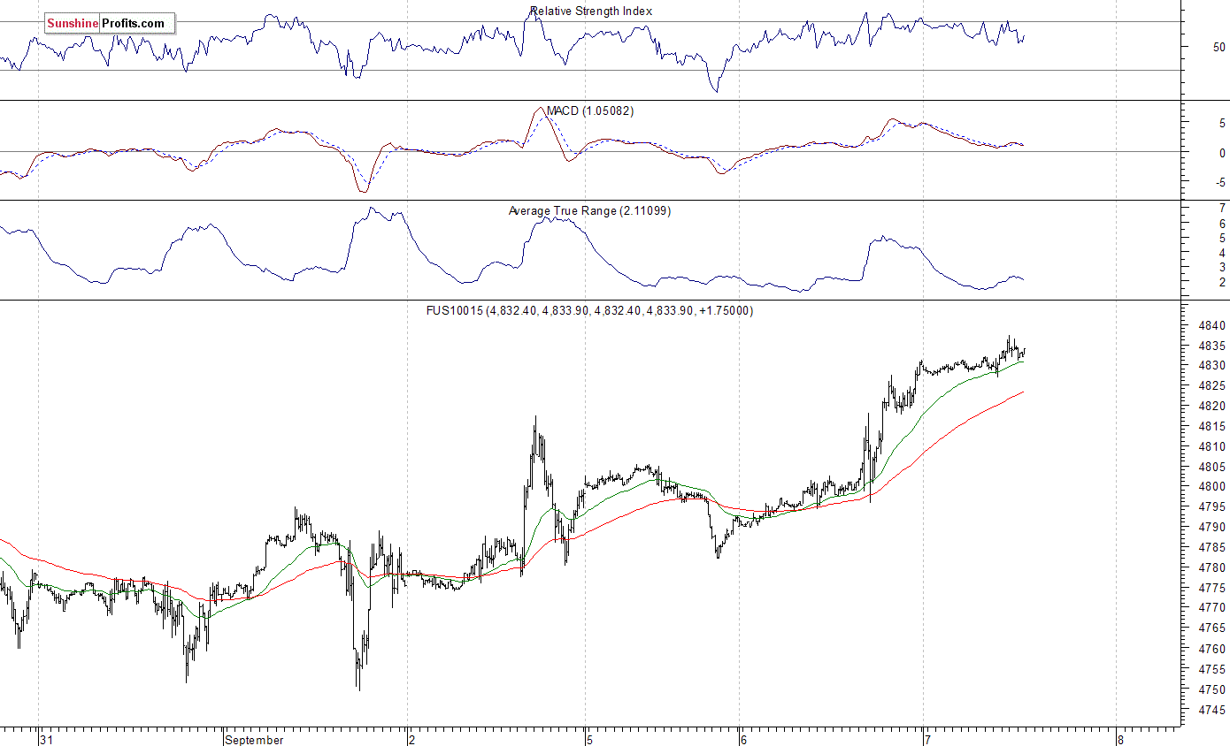This screenshot has height=746, width=1230.
Task: Select the FUS10015 price chart title
Action: (591, 311)
